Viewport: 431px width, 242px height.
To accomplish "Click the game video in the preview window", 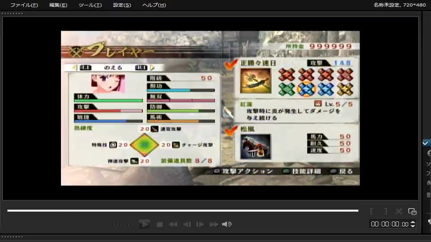I will click(210, 108).
